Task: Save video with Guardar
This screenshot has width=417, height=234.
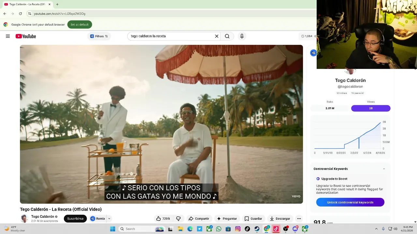Action: coord(253,219)
